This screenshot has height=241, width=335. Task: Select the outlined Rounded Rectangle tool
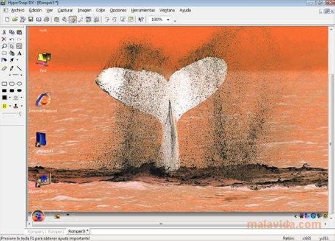[x=12, y=83]
